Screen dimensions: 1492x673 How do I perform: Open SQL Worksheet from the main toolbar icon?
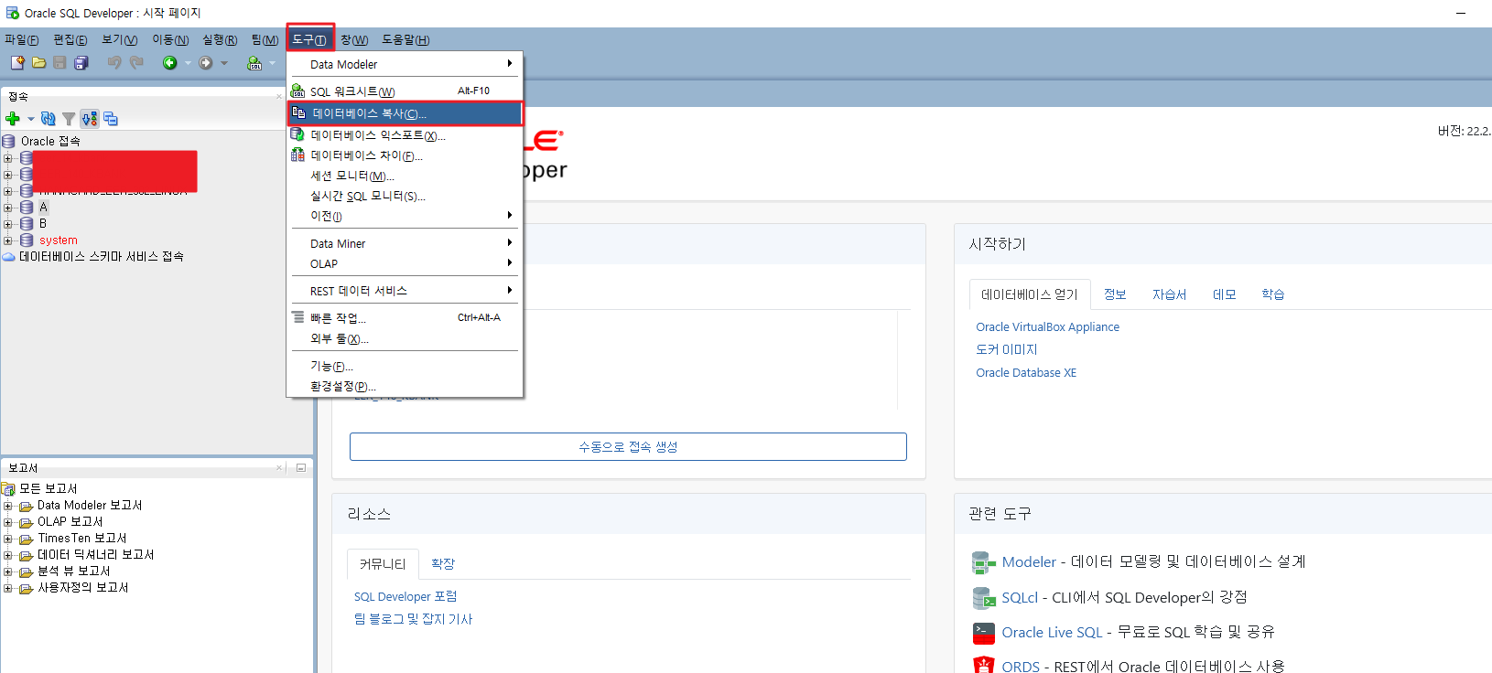(x=254, y=62)
